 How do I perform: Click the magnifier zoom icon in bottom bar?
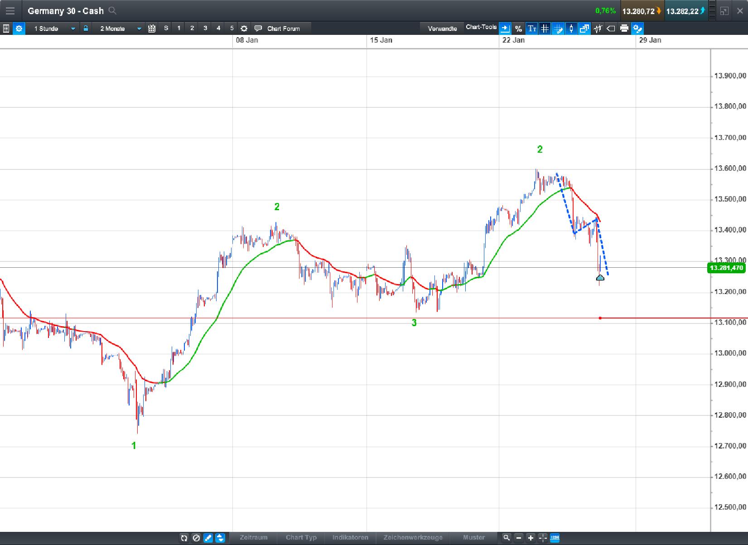(x=506, y=538)
